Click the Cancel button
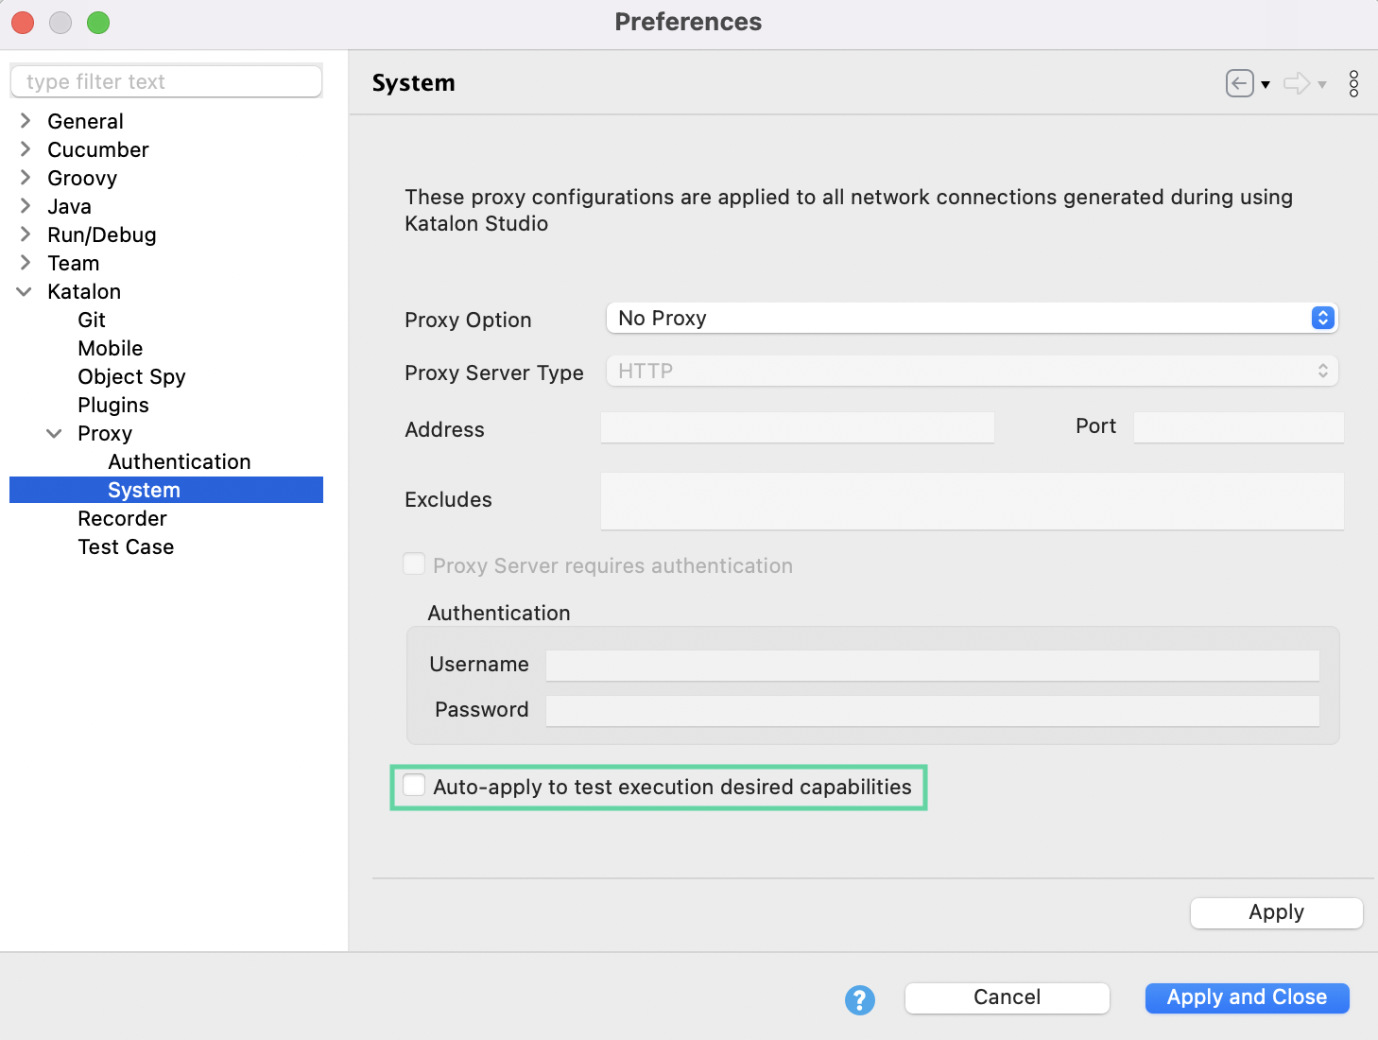Image resolution: width=1378 pixels, height=1040 pixels. [1007, 997]
